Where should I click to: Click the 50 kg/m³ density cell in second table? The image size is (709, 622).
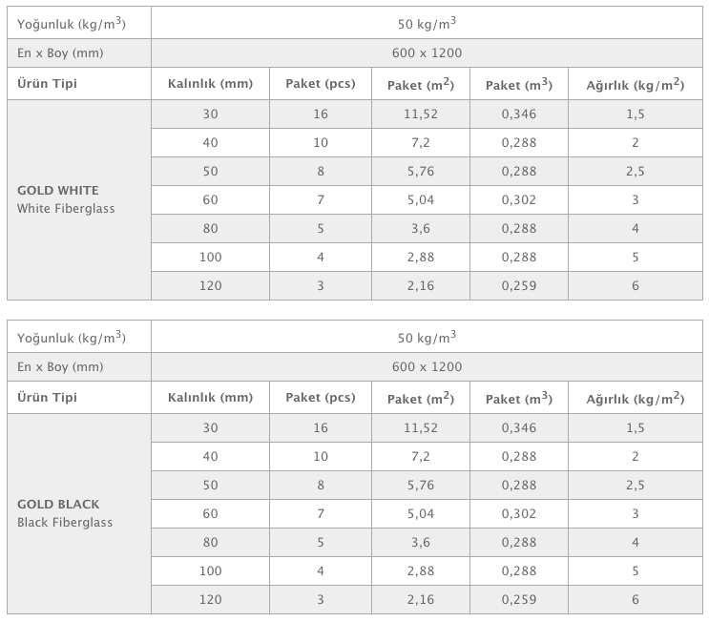click(427, 337)
